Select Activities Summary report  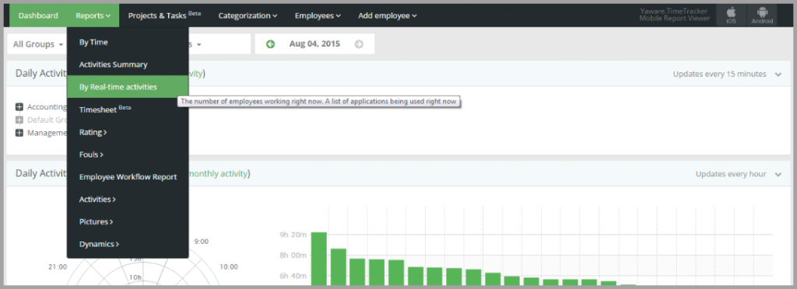[128, 65]
